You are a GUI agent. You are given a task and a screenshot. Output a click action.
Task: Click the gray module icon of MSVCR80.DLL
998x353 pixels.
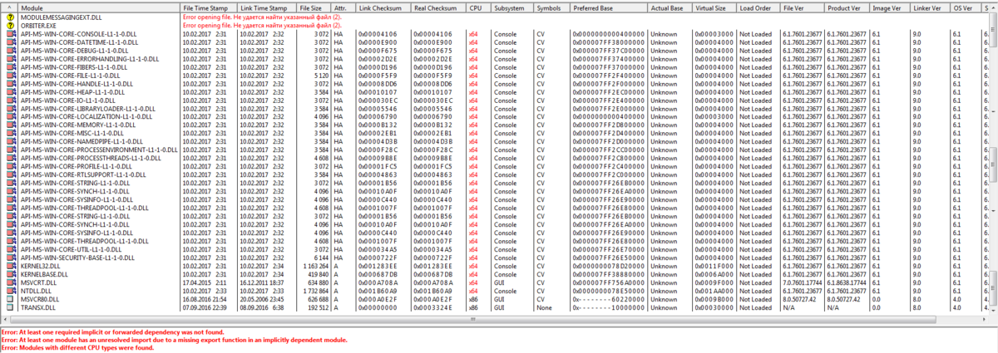[x=11, y=299]
